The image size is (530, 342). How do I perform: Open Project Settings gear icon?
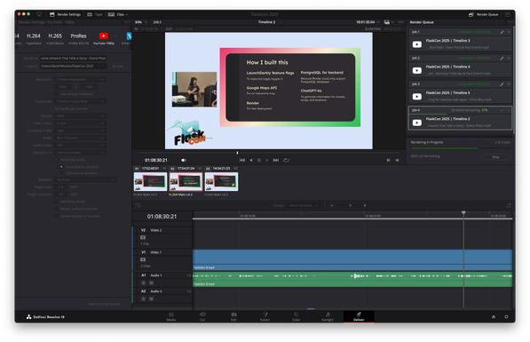[x=506, y=317]
